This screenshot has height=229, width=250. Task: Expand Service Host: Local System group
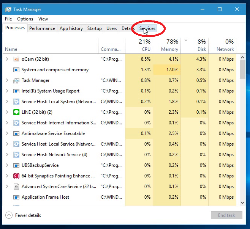point(7,102)
